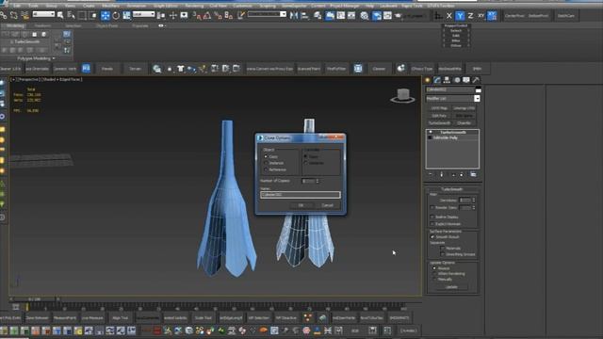The width and height of the screenshot is (603, 339).
Task: Activate the Select and Rotate tool
Action: click(x=116, y=15)
